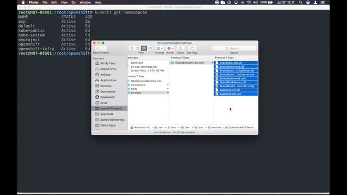Switch to cover flow view in Finder
This screenshot has height=195, width=347.
click(150, 48)
